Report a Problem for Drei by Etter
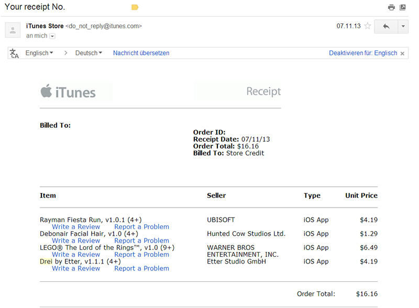The width and height of the screenshot is (419, 308). pyautogui.click(x=141, y=268)
